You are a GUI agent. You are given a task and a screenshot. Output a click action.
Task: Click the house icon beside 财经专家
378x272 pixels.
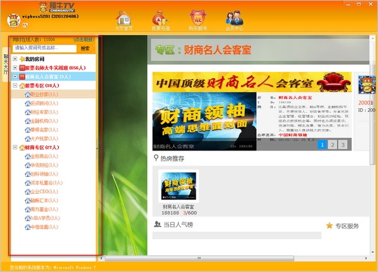click(x=28, y=112)
